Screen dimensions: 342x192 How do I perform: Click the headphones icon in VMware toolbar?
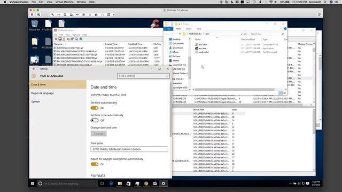click(x=102, y=14)
